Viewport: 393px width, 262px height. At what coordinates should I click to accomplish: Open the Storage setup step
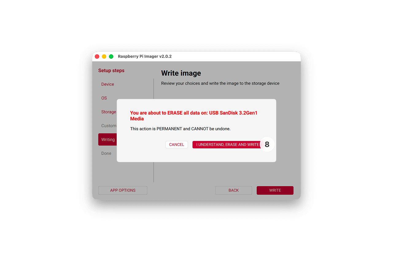click(108, 112)
